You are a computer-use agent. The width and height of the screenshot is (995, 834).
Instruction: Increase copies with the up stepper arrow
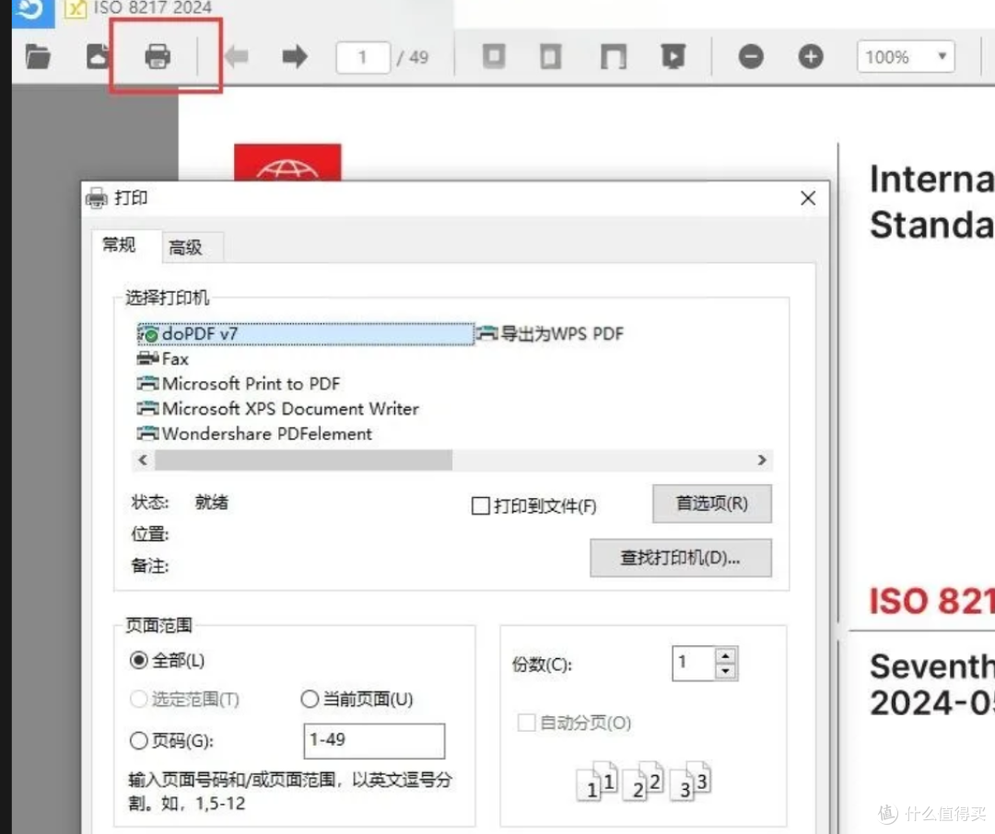click(x=725, y=655)
